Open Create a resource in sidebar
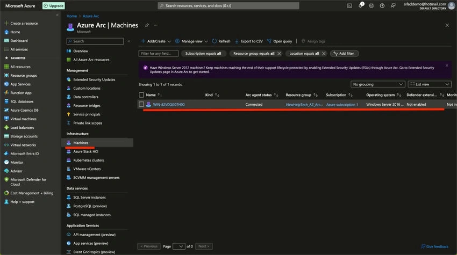457x255 pixels. 24,23
